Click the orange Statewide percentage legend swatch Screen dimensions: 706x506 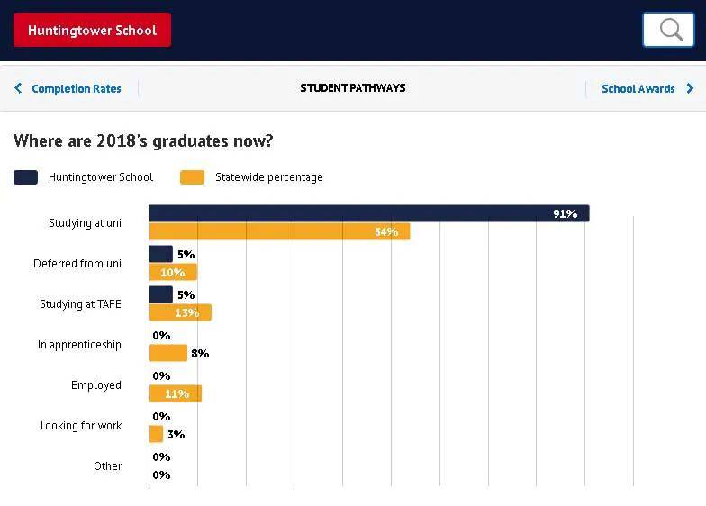[193, 176]
